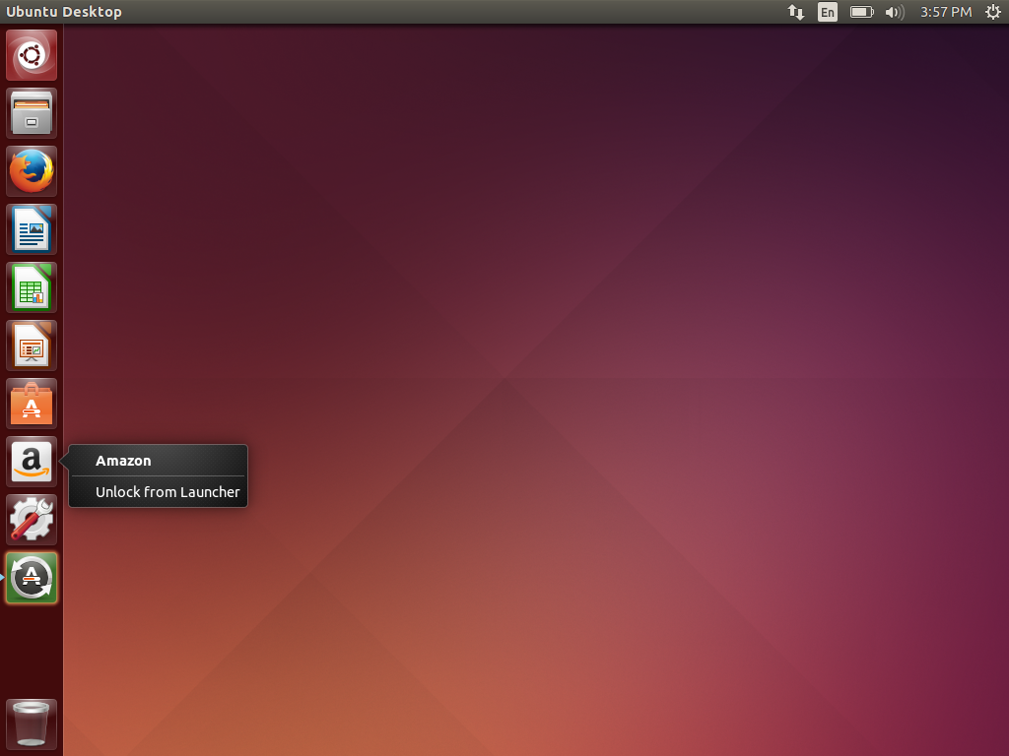Launch LibreOffice Impress presentations
Viewport: 1009px width, 756px height.
point(31,345)
